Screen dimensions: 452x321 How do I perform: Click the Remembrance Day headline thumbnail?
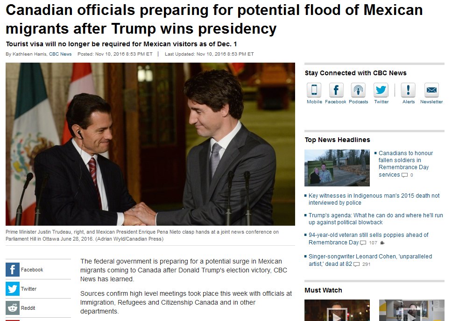(337, 168)
